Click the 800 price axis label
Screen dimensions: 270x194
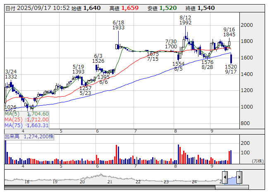[x=245, y=123]
